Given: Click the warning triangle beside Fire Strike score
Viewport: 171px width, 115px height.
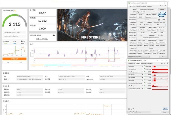Looking at the screenshot, I should [15, 11].
